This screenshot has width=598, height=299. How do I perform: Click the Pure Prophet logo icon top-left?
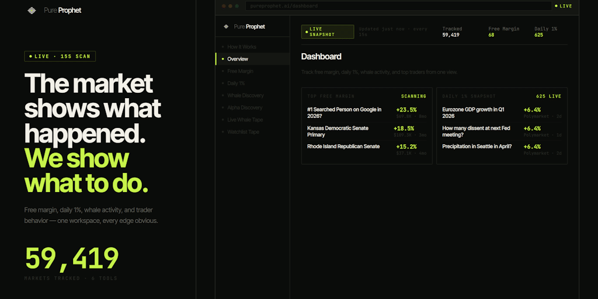(x=32, y=10)
